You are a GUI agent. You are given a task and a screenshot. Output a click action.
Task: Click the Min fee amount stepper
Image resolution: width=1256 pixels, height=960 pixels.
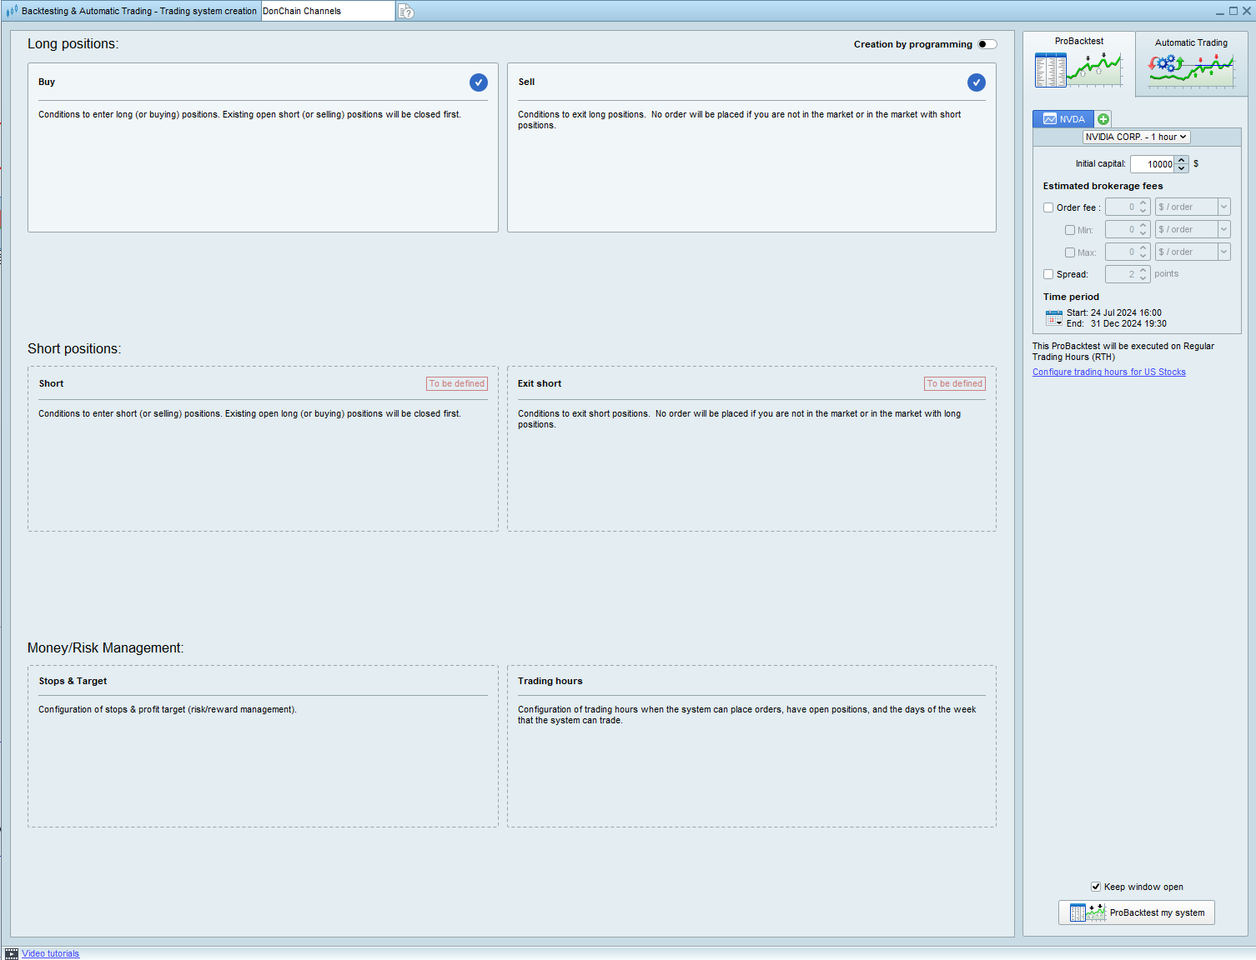click(x=1143, y=229)
